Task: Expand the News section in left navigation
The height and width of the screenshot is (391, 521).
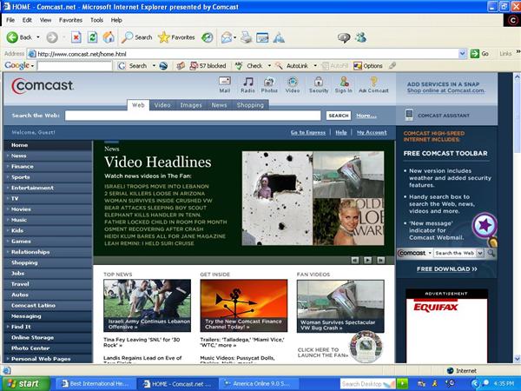Action: click(x=8, y=156)
